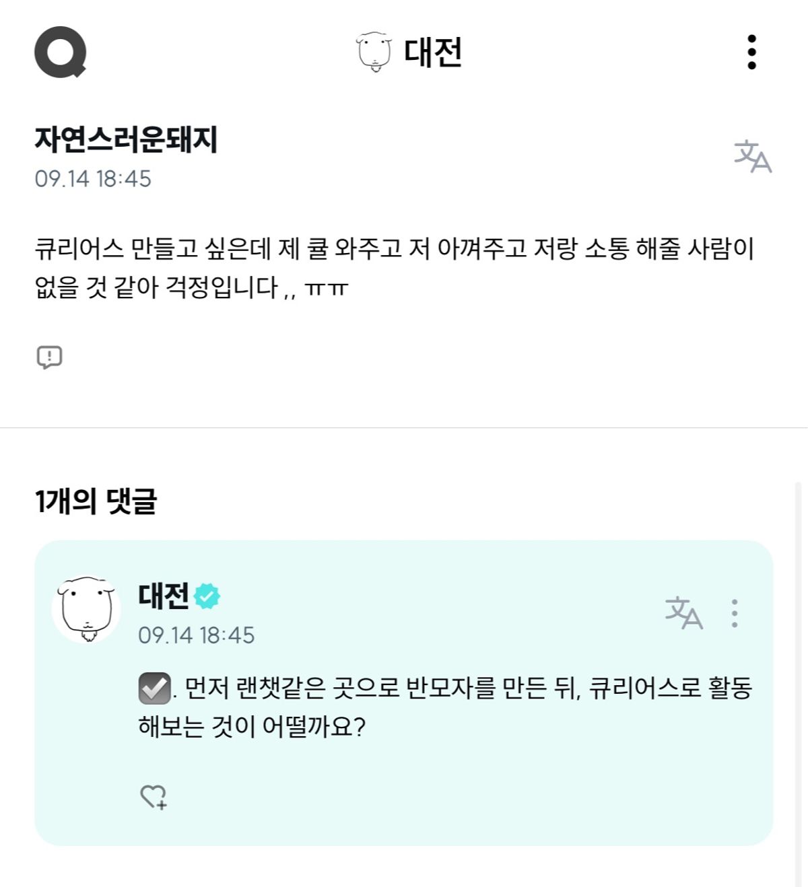The image size is (808, 887).
Task: Open the commenter's profile picture
Action: click(86, 609)
